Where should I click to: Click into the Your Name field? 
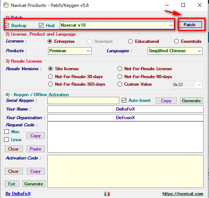tap(125, 109)
